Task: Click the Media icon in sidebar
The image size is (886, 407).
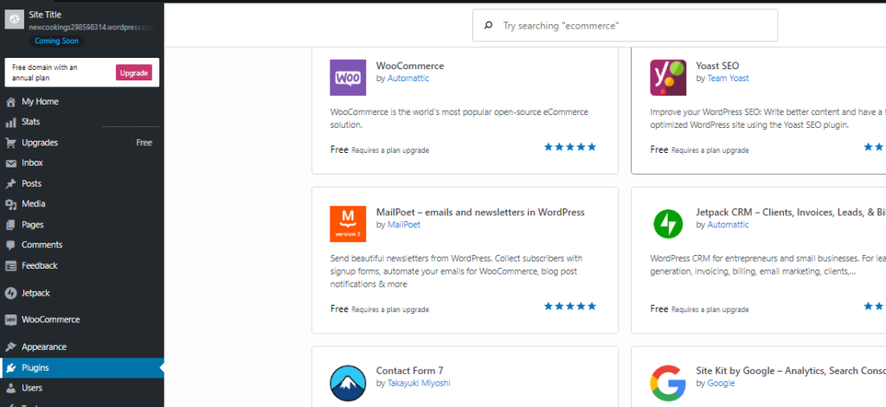Action: click(x=10, y=204)
